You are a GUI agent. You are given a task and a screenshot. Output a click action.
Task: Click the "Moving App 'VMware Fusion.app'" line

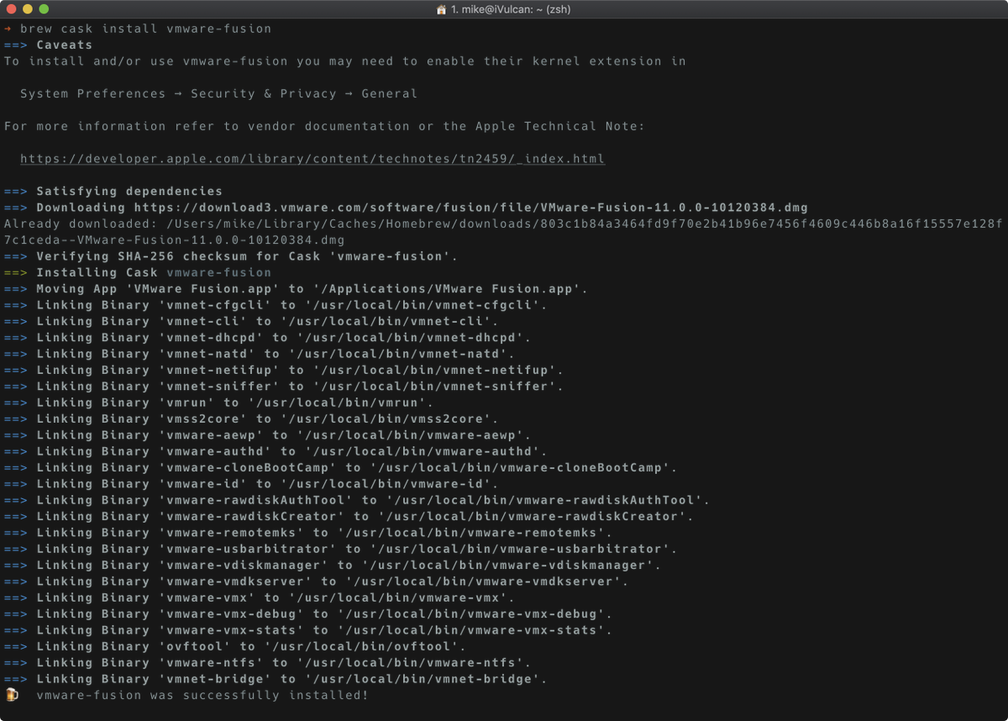(296, 288)
